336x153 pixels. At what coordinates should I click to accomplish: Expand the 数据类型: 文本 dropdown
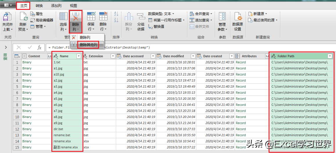tap(161, 14)
